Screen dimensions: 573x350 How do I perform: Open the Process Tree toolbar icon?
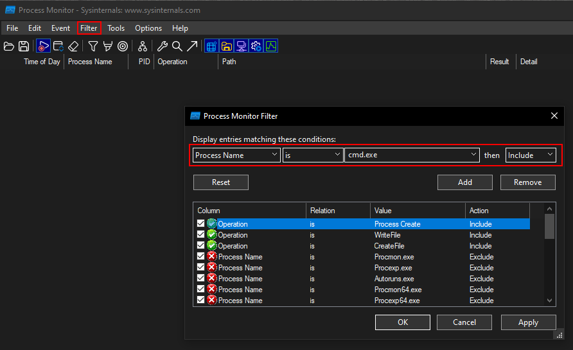[x=143, y=46]
